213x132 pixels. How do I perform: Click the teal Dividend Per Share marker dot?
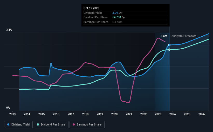(169, 50)
